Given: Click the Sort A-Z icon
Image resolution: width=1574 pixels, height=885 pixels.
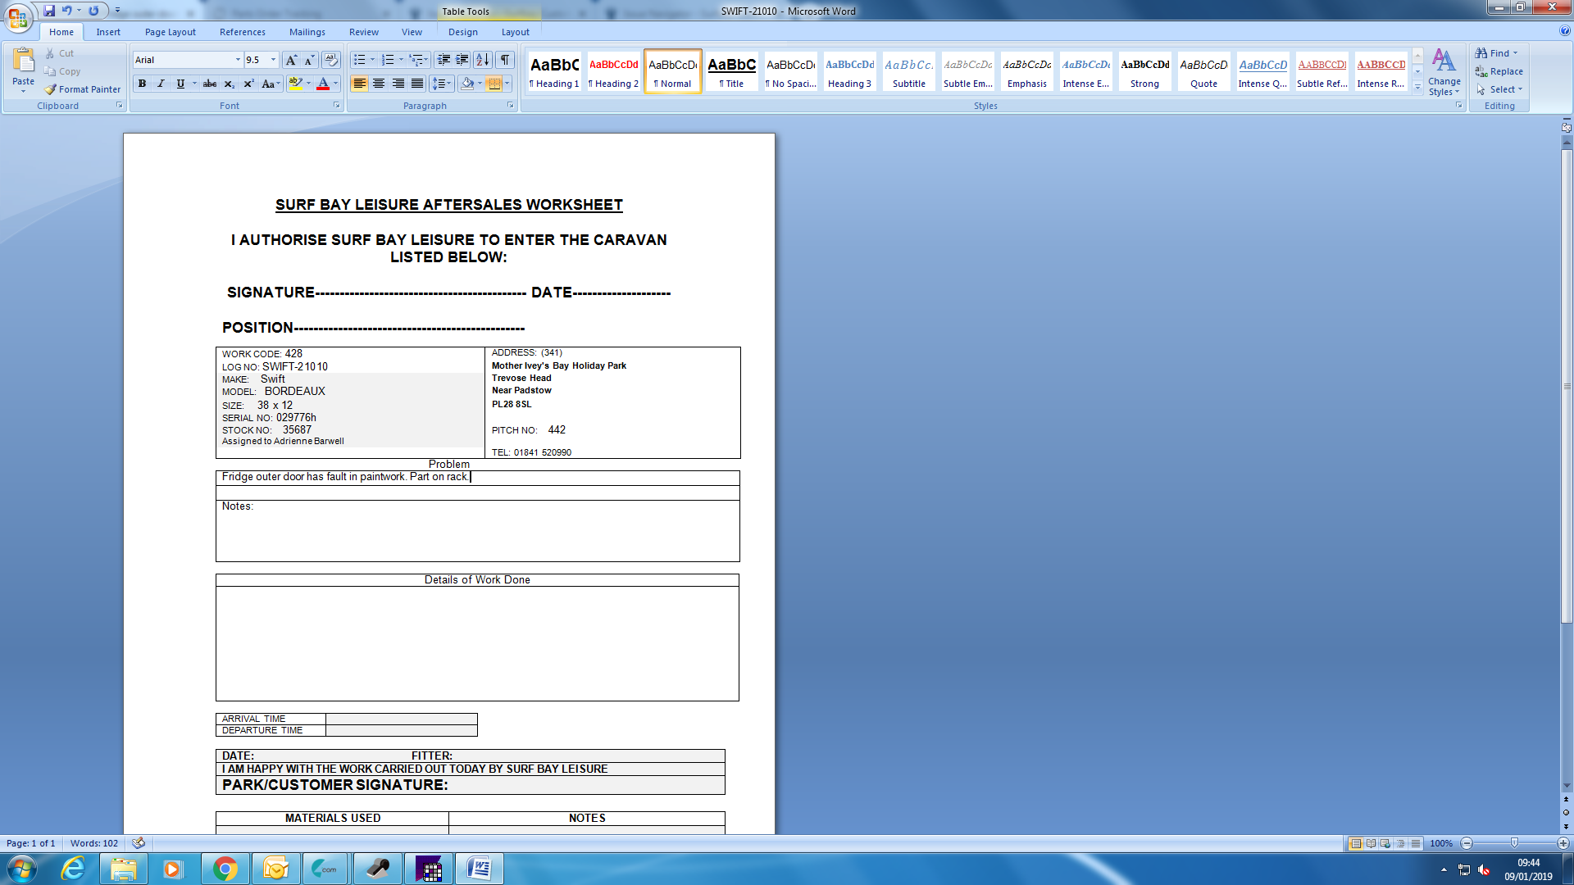Looking at the screenshot, I should [x=483, y=60].
